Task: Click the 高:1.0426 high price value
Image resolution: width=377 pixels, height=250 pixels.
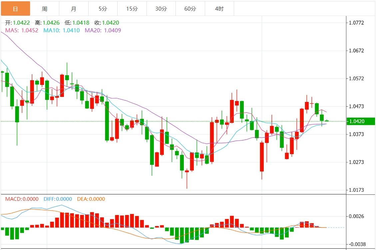Action: point(47,23)
